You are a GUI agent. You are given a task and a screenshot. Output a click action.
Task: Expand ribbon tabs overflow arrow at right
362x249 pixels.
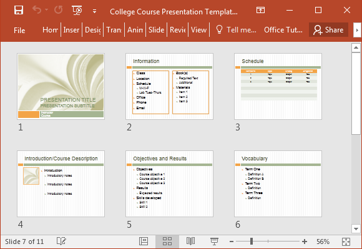357,30
